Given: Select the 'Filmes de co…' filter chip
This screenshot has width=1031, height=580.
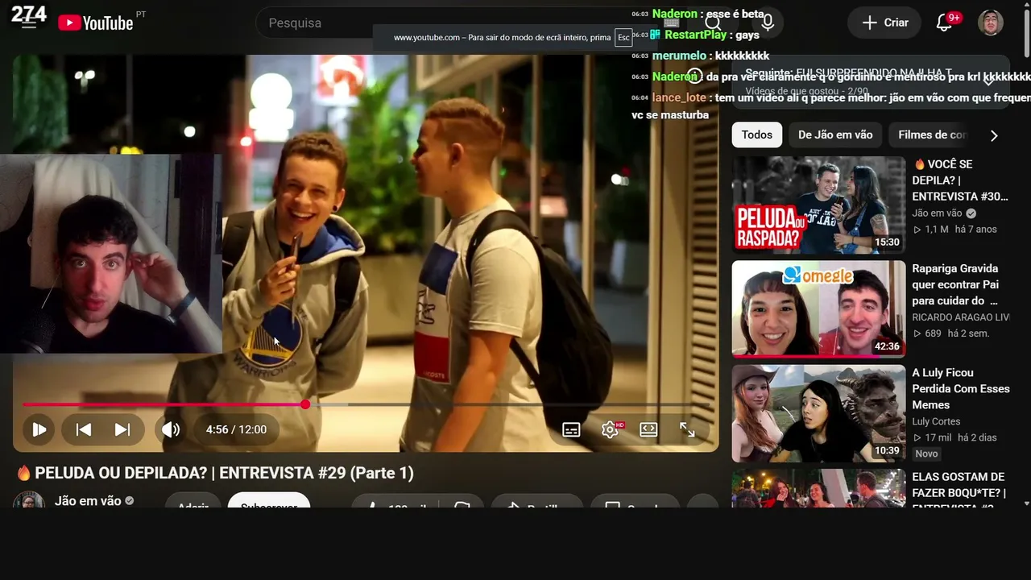Looking at the screenshot, I should tap(932, 135).
